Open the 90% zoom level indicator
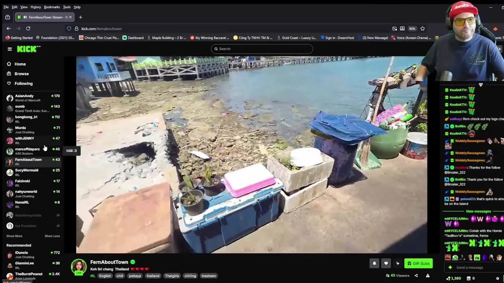Screen dimensions: 504x283 tap(412, 29)
